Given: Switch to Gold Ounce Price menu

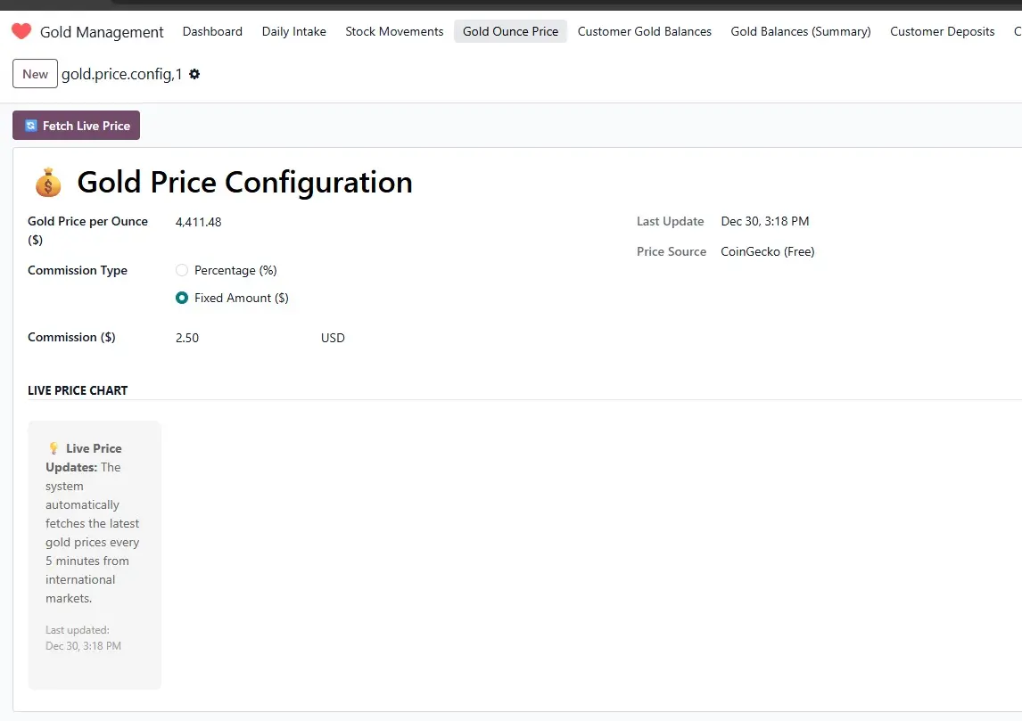Looking at the screenshot, I should [510, 31].
